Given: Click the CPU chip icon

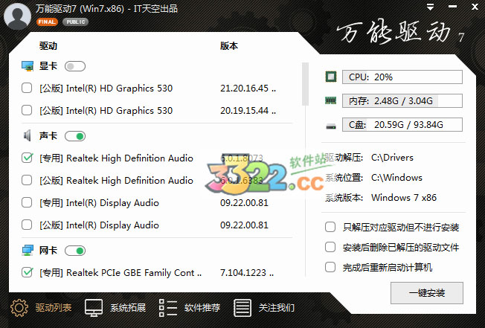Looking at the screenshot, I should [331, 77].
